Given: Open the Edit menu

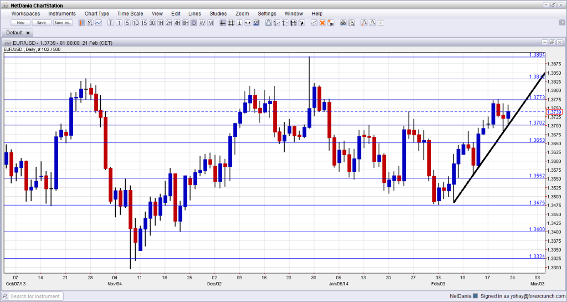Looking at the screenshot, I should (176, 13).
